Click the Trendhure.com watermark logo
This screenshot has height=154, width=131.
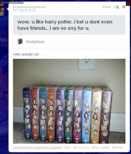click(x=12, y=3)
